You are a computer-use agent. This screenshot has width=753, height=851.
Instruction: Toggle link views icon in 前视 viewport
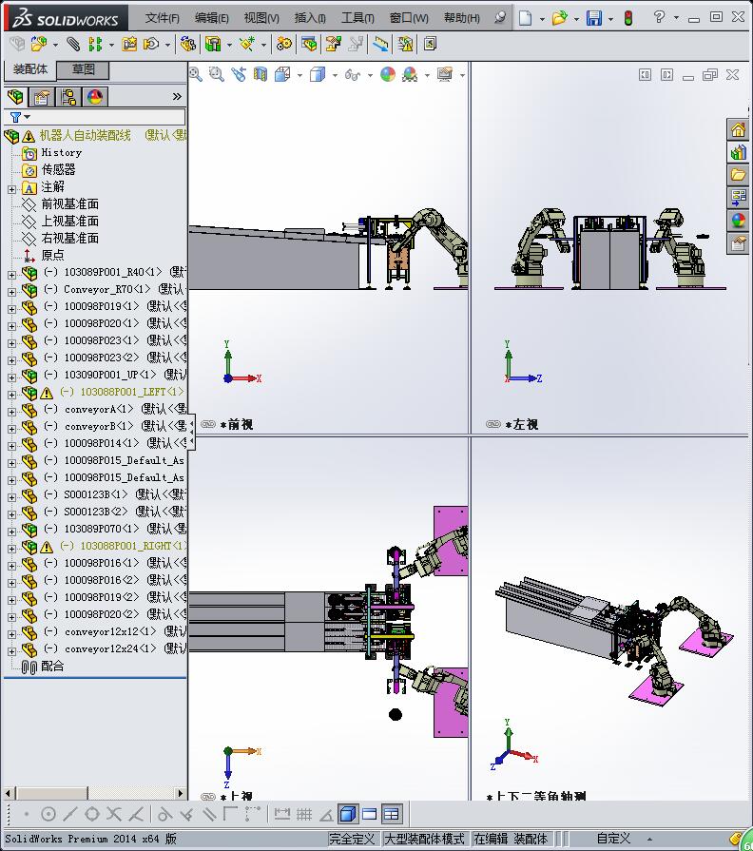208,424
